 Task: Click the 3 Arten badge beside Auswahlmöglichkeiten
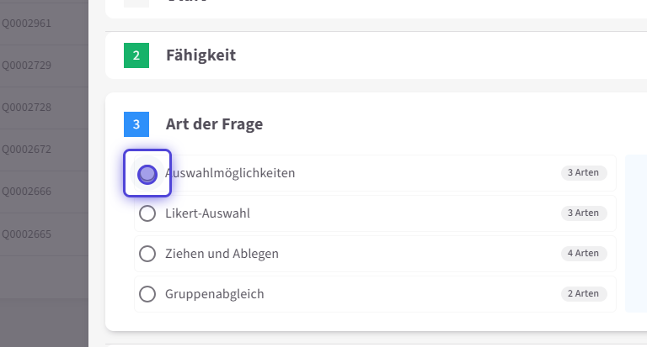(583, 173)
